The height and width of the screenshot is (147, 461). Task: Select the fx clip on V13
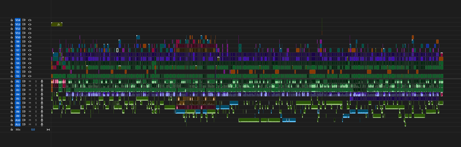[57, 24]
